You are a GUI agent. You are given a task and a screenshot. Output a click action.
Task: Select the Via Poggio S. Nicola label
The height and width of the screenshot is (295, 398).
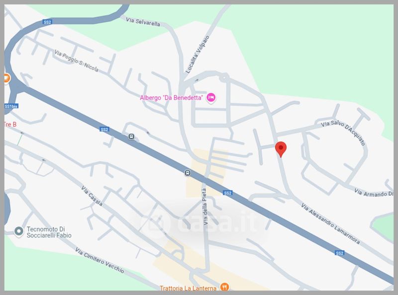point(77,61)
